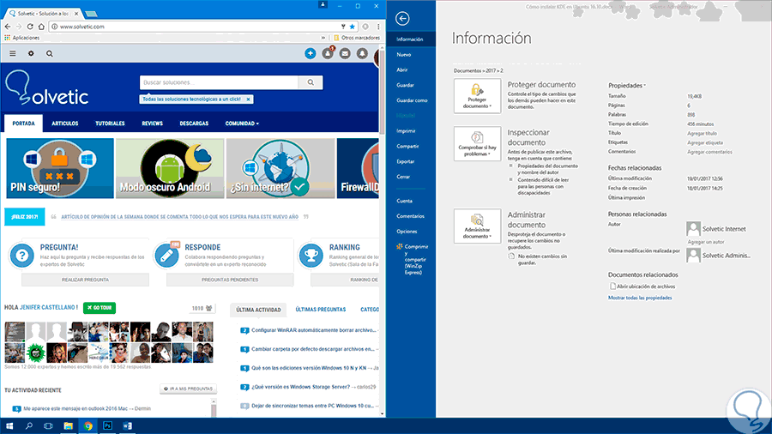The height and width of the screenshot is (434, 772).
Task: Click Solvetic Internet author avatar
Action: tap(693, 229)
